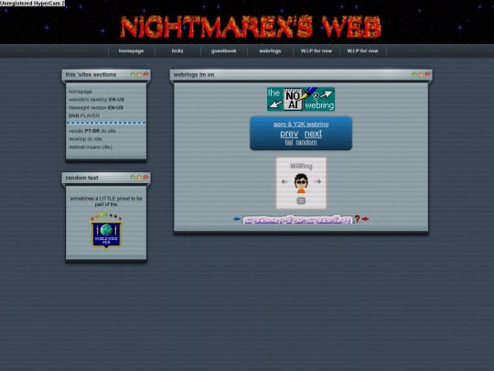Click the NO AI webring banner right arrow

pyautogui.click(x=327, y=94)
